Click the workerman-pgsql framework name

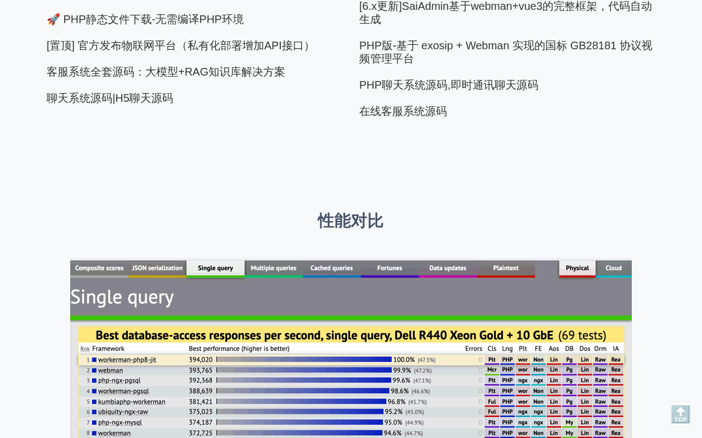point(123,391)
